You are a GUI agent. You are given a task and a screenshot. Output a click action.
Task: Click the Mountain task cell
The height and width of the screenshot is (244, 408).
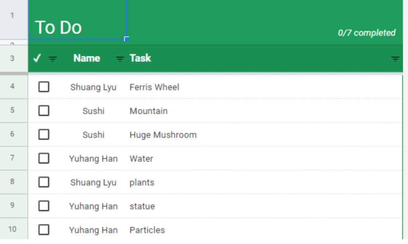(265, 111)
